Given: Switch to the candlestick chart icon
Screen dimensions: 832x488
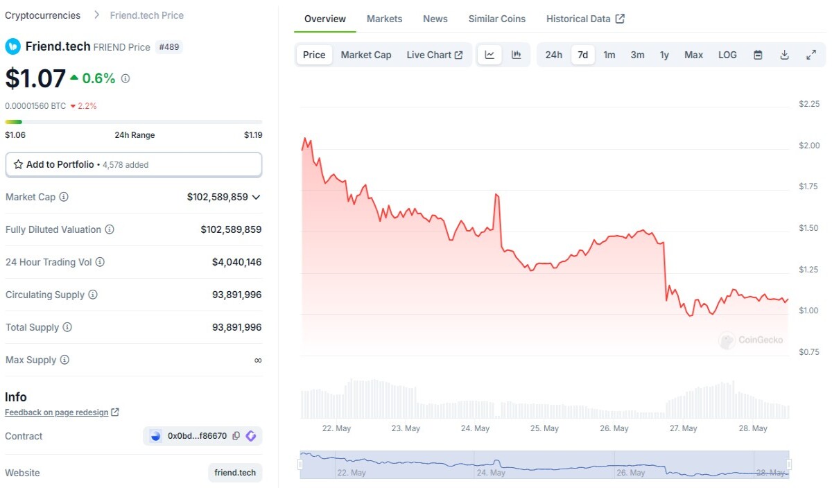Looking at the screenshot, I should (x=516, y=55).
